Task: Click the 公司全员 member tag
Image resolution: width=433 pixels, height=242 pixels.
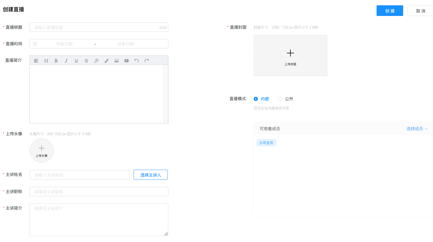Action: tap(266, 143)
